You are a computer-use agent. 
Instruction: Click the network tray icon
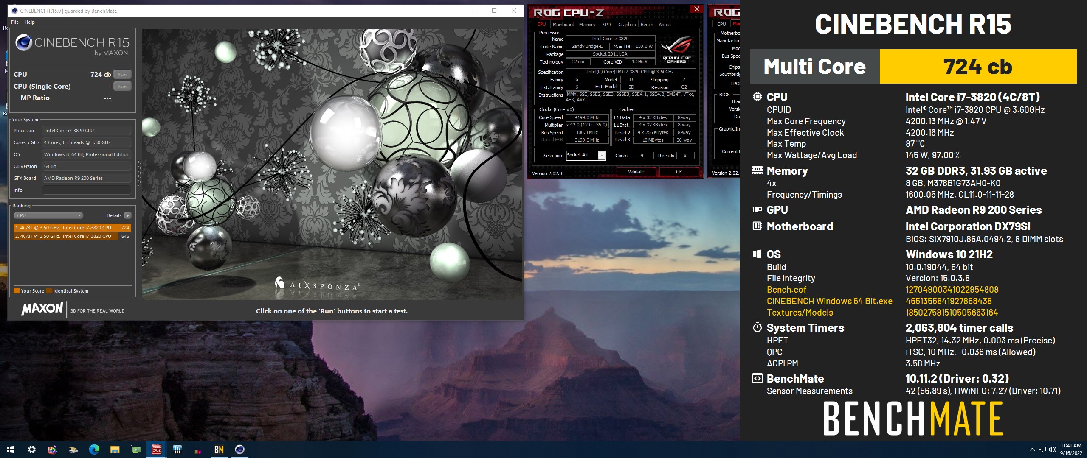pyautogui.click(x=1042, y=450)
